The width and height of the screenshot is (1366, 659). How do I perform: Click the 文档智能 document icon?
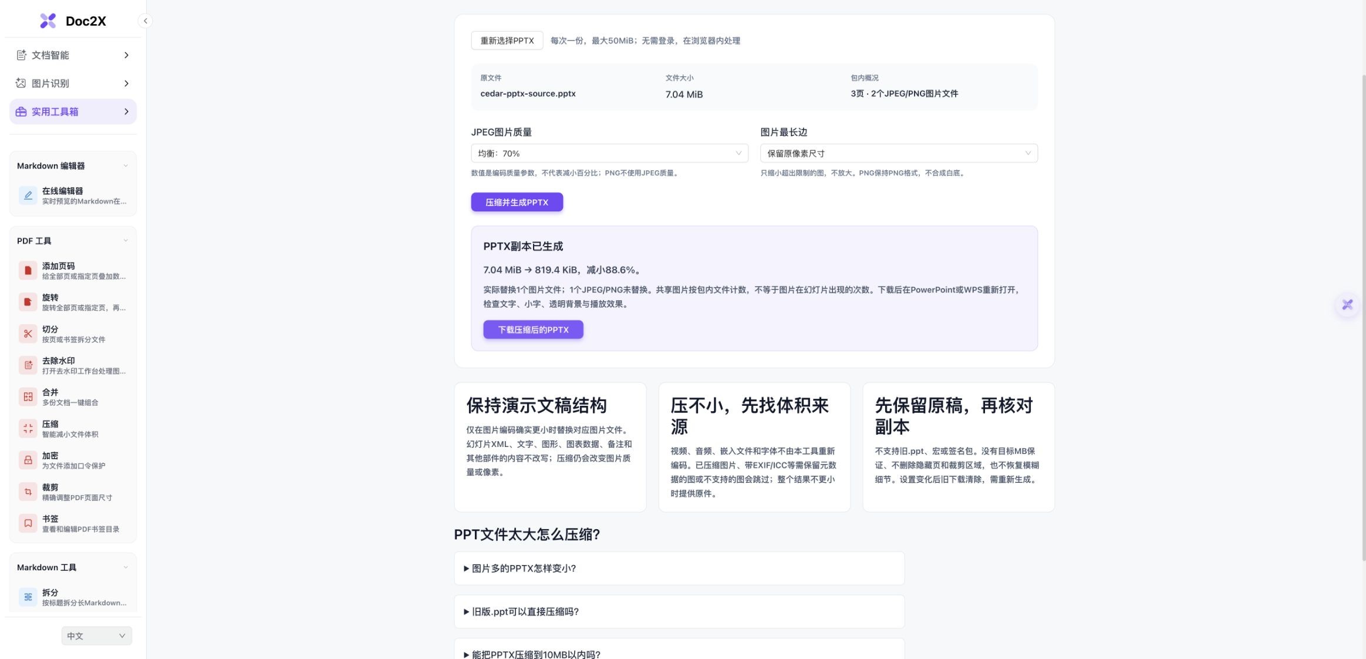[x=21, y=55]
